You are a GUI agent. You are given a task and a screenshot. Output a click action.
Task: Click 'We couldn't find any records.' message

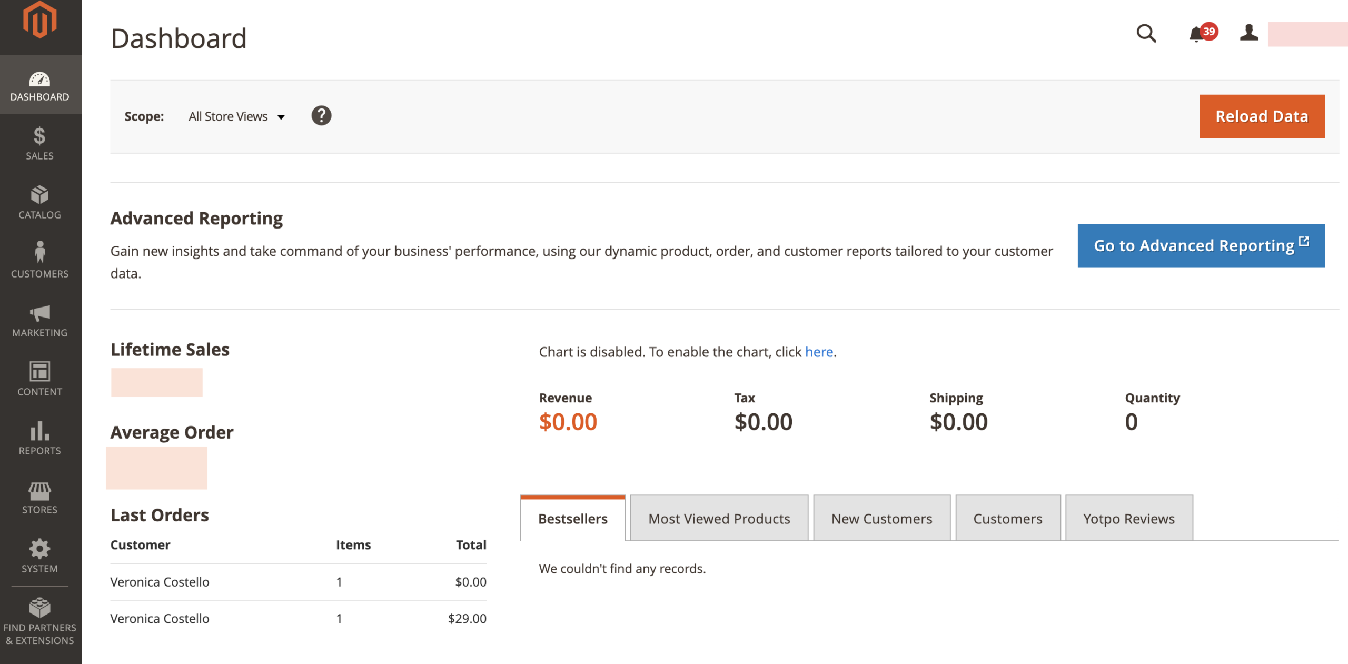click(x=622, y=569)
